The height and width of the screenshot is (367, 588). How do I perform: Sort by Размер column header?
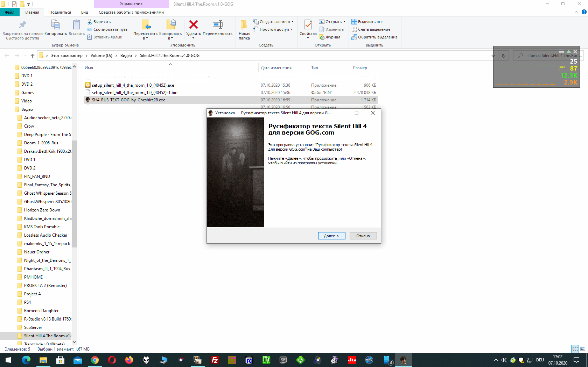click(364, 68)
